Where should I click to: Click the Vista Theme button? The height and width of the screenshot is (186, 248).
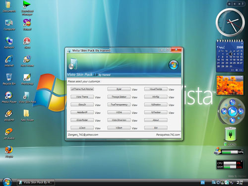(x=82, y=97)
